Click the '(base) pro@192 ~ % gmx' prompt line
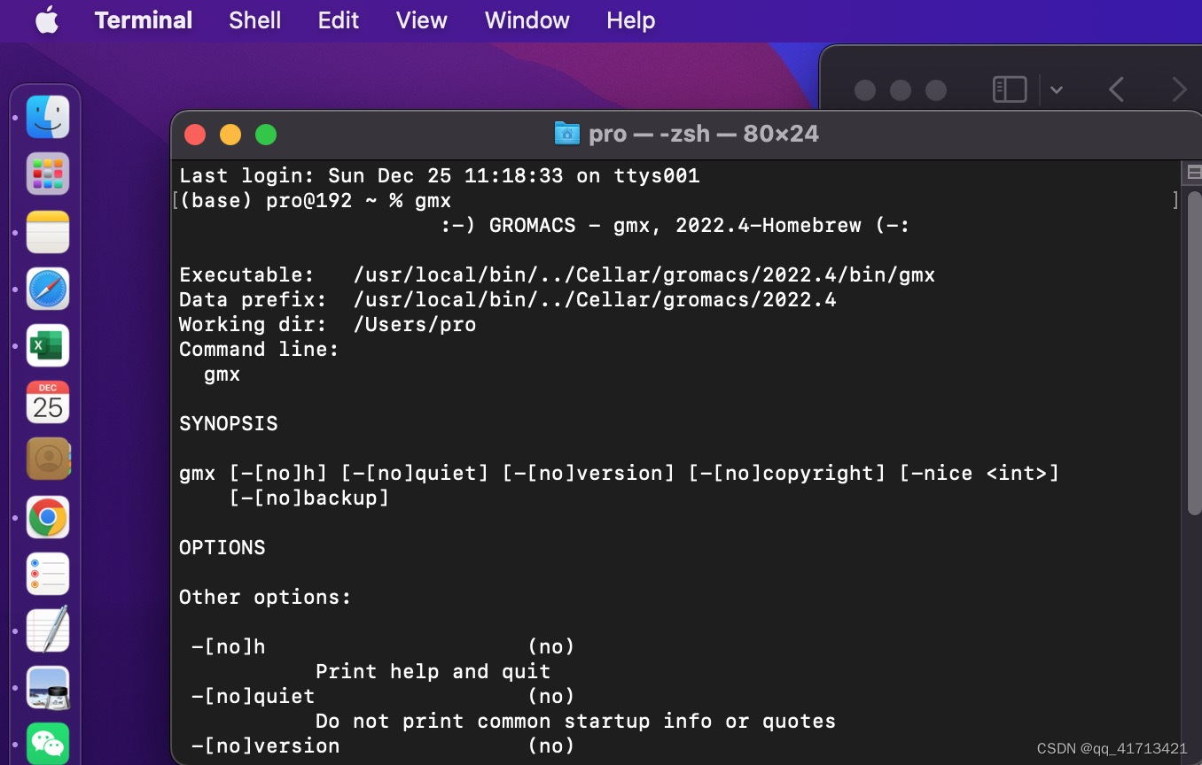The image size is (1202, 765). [x=316, y=200]
